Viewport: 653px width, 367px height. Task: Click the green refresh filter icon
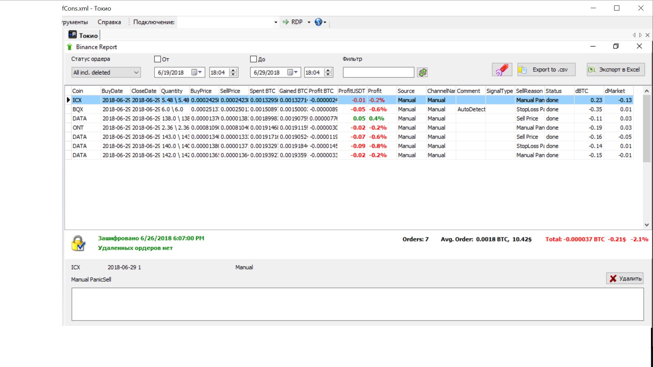click(422, 72)
